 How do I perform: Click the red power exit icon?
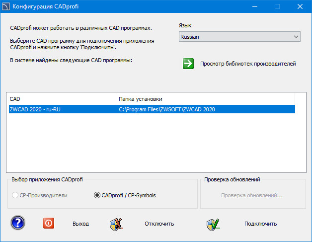pyautogui.click(x=49, y=223)
